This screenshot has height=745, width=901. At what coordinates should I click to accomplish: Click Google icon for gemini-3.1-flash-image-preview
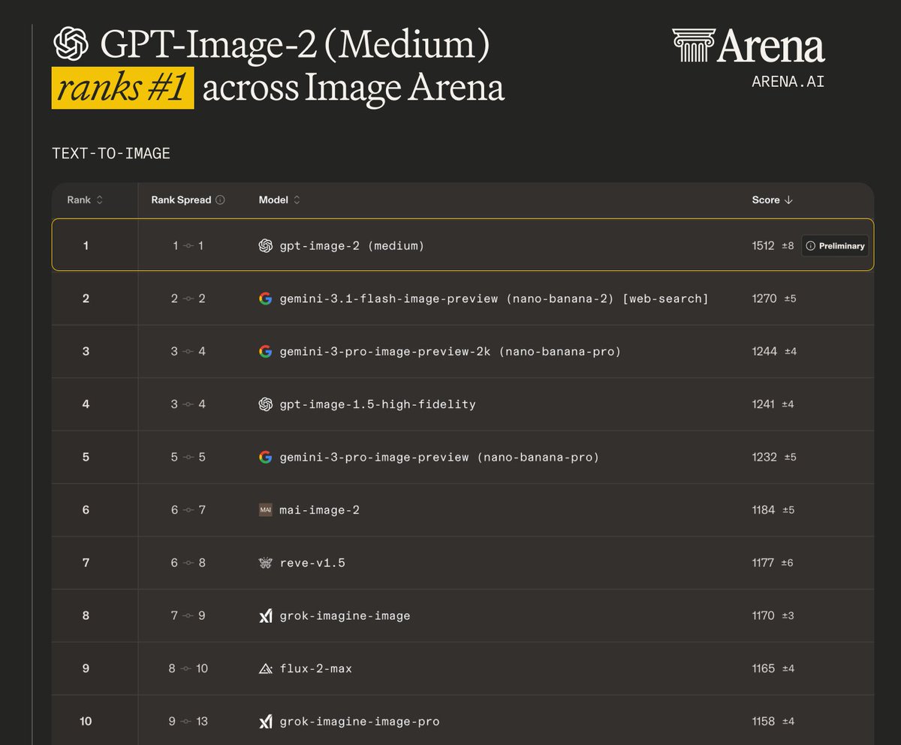click(x=265, y=299)
